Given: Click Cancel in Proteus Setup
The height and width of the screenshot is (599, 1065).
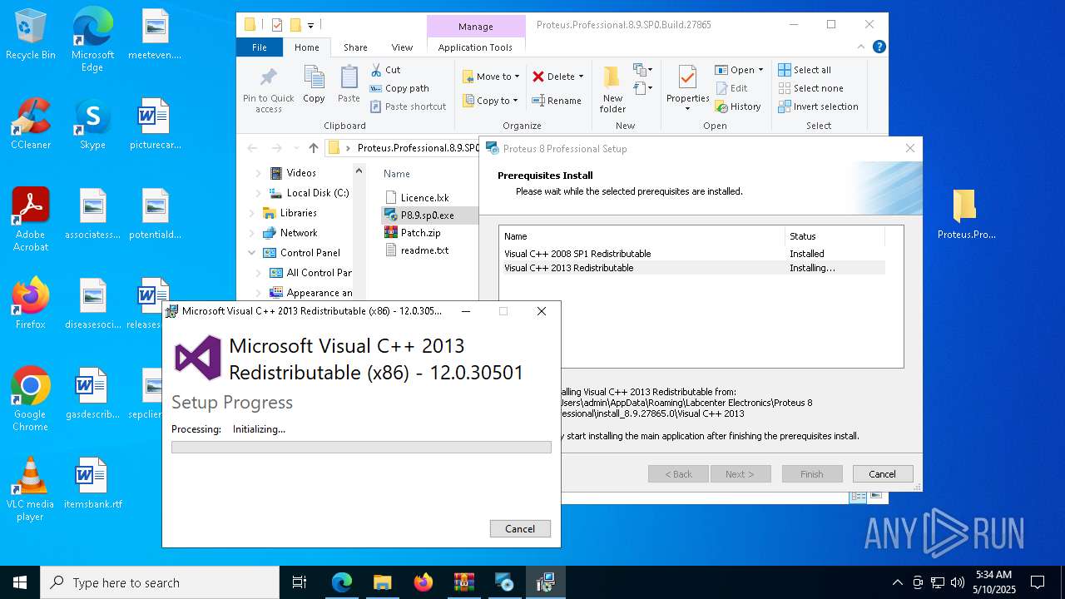Looking at the screenshot, I should click(x=882, y=474).
